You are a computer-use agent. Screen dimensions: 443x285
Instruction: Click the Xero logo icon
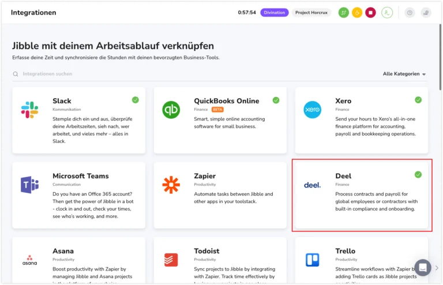(313, 110)
